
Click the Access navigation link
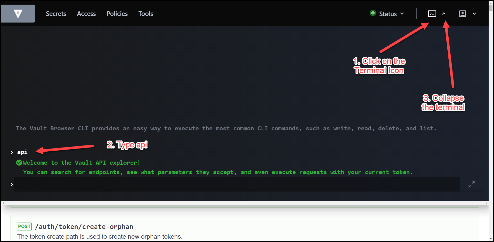point(86,14)
